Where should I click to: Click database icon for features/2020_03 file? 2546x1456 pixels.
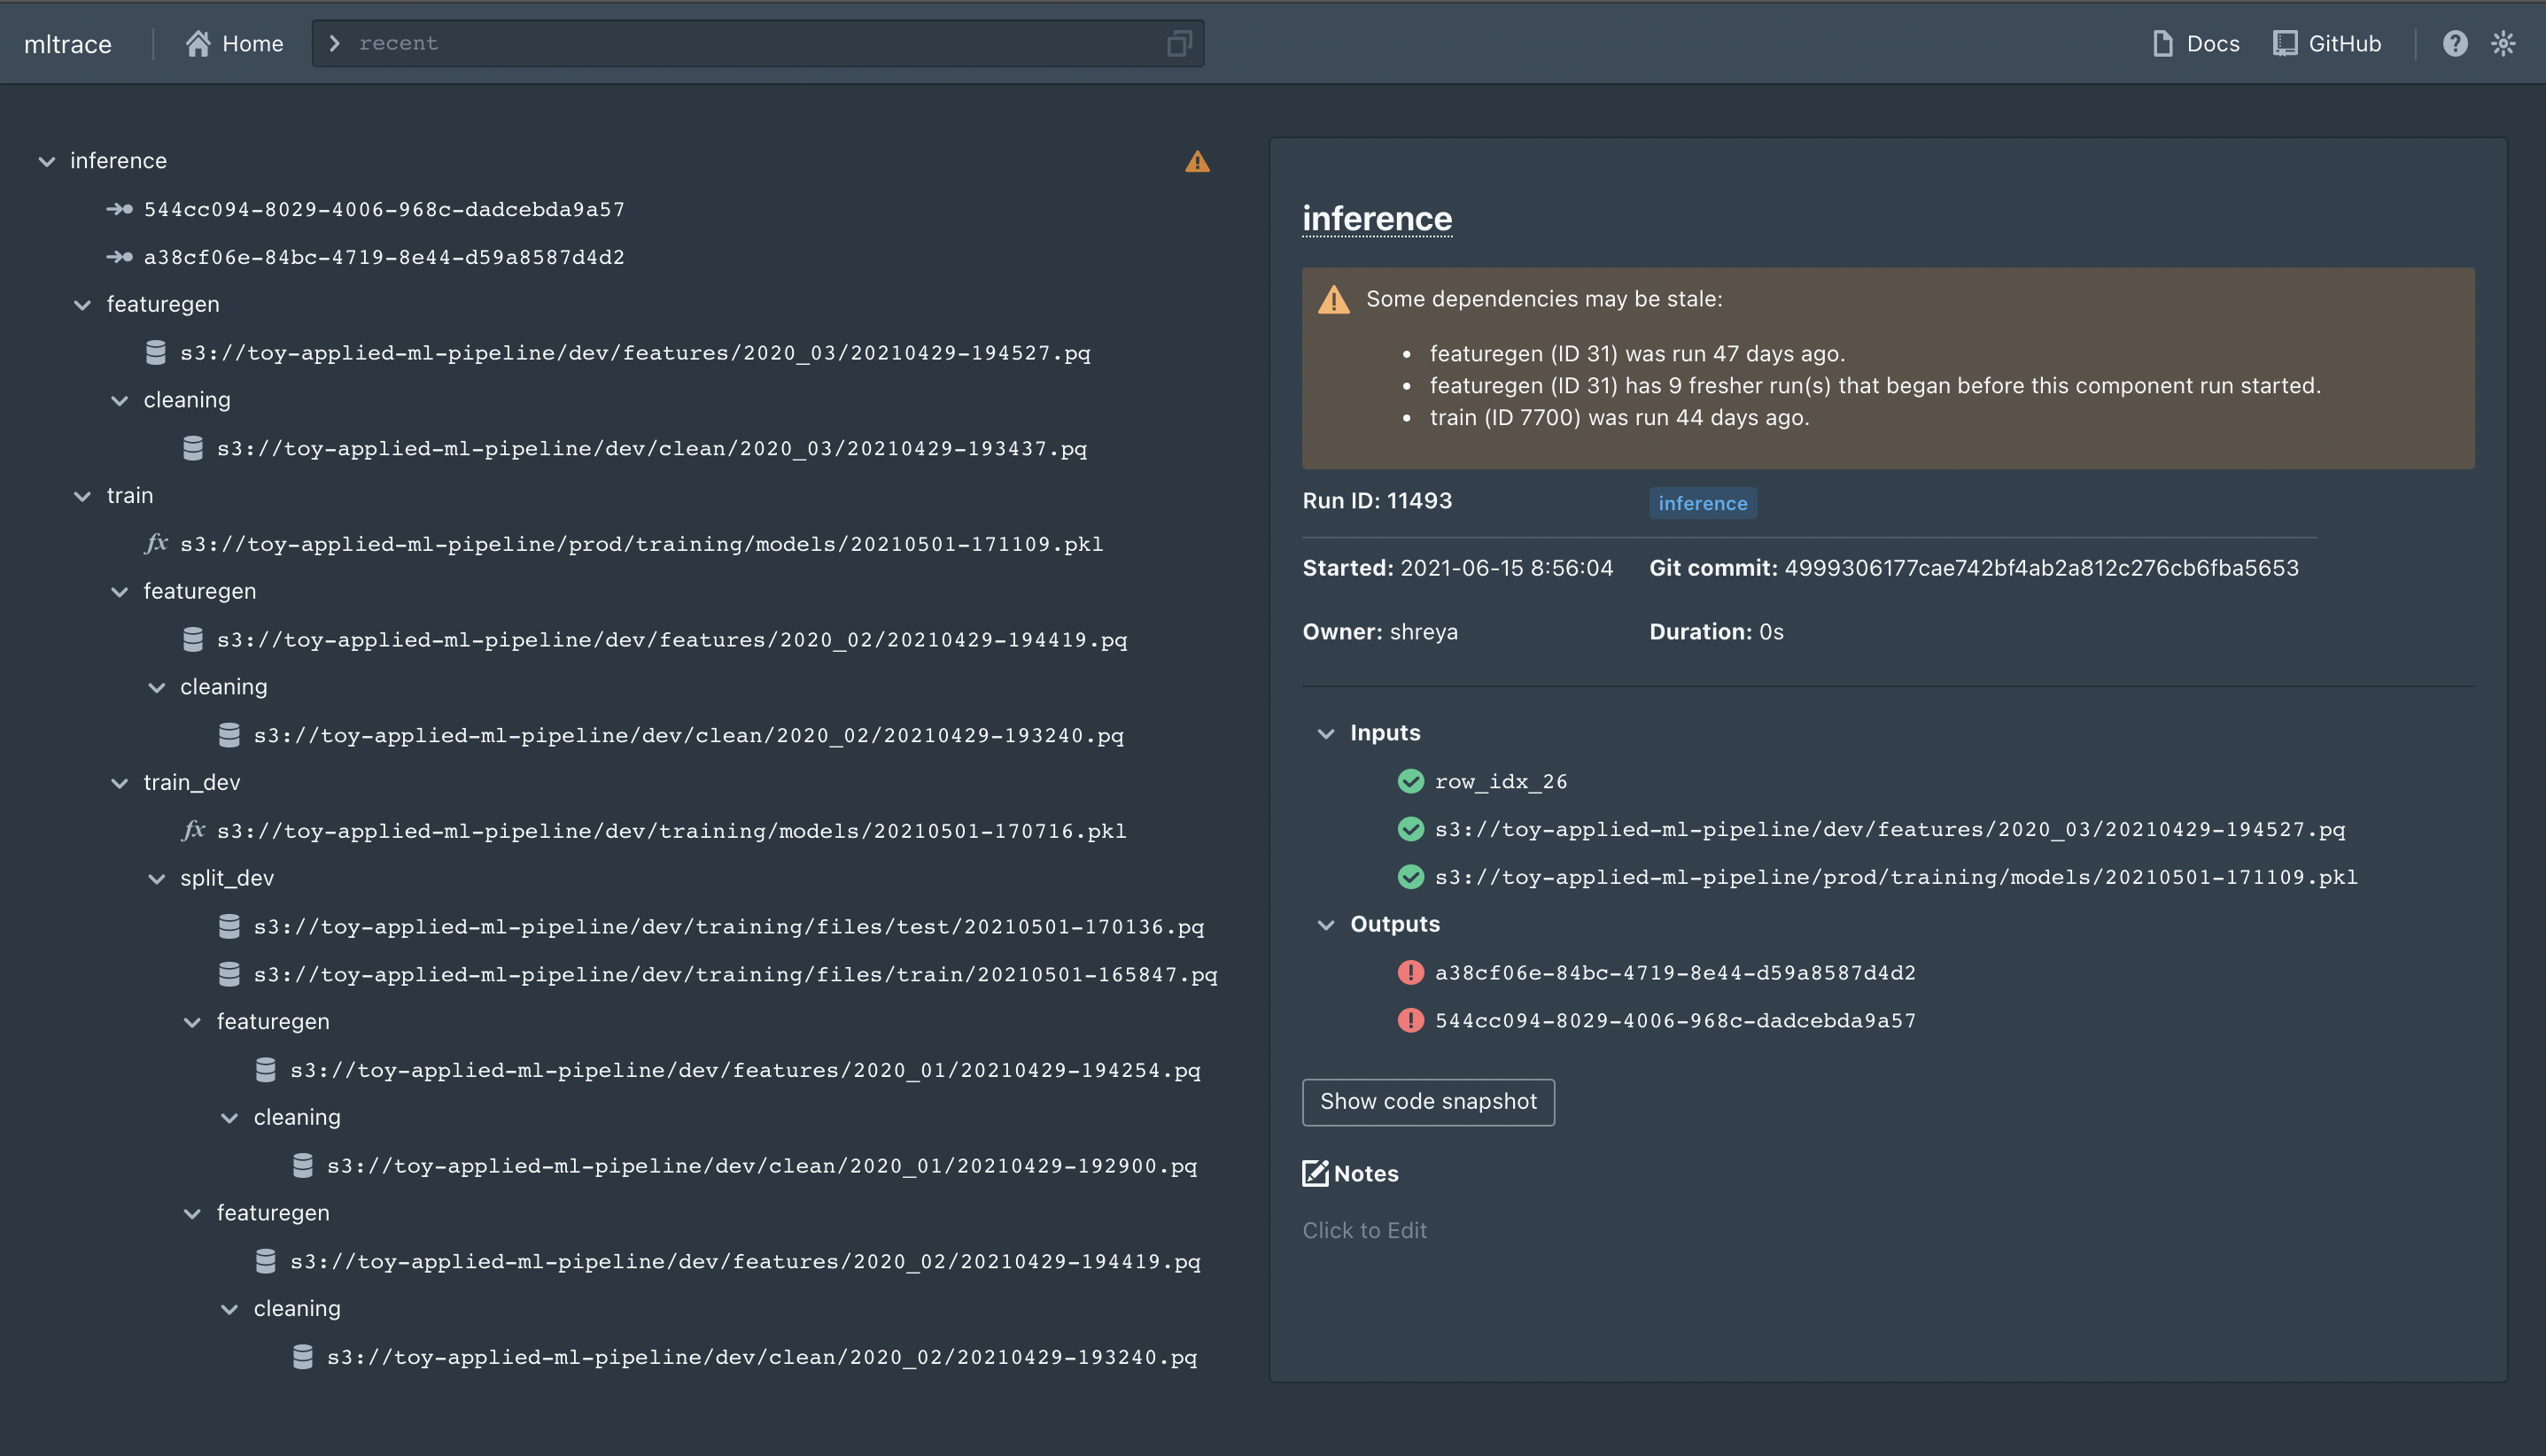click(x=156, y=352)
